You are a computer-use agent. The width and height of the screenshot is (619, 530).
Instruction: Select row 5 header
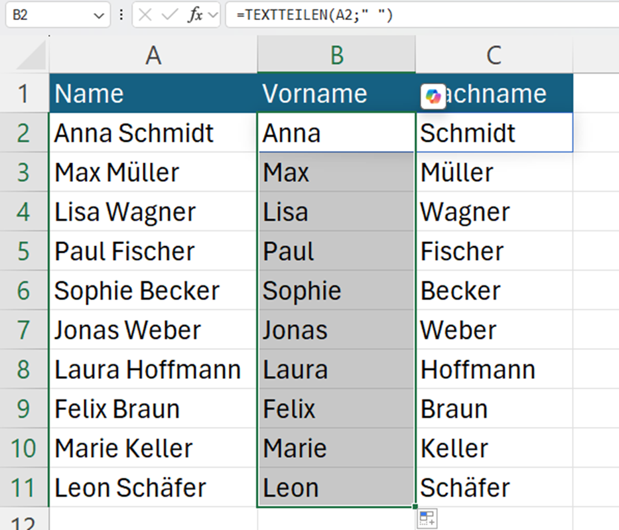click(24, 251)
